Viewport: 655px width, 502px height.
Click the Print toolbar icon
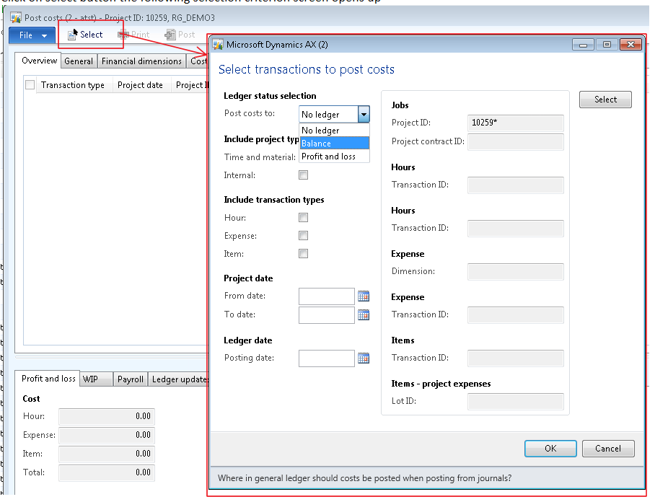123,35
